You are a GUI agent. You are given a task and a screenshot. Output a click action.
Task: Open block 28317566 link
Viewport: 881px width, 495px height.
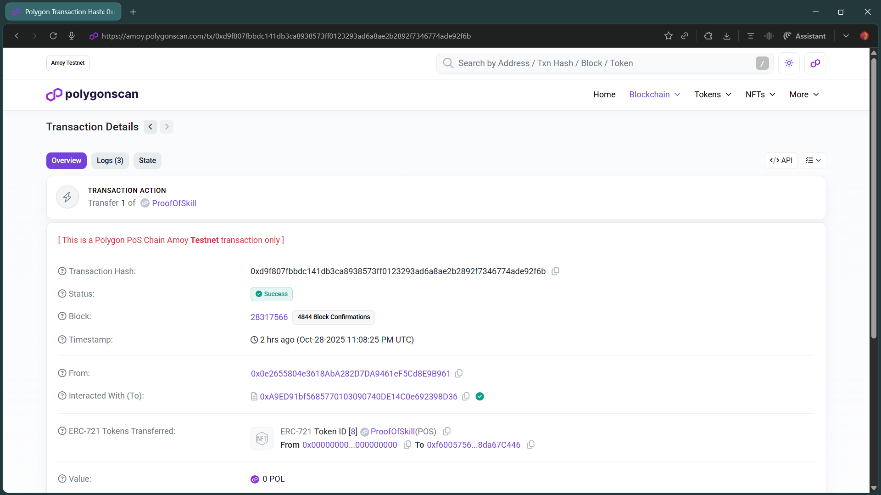(269, 317)
